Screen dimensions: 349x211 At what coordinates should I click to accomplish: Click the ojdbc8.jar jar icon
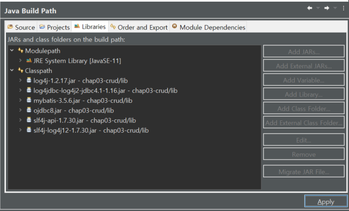(x=29, y=110)
